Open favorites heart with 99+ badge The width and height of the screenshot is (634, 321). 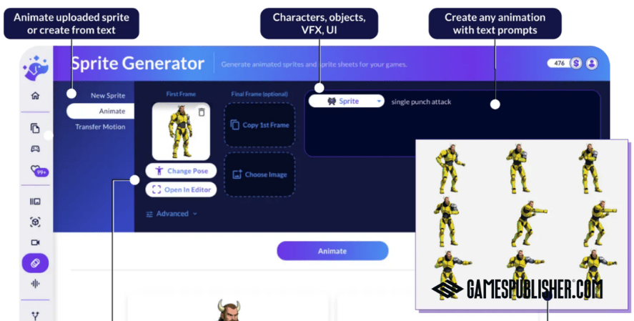pyautogui.click(x=39, y=171)
